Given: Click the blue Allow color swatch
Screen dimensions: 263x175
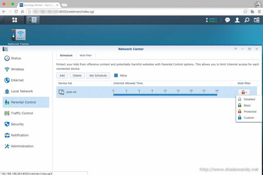Looking at the screenshot, I should pos(116,75).
